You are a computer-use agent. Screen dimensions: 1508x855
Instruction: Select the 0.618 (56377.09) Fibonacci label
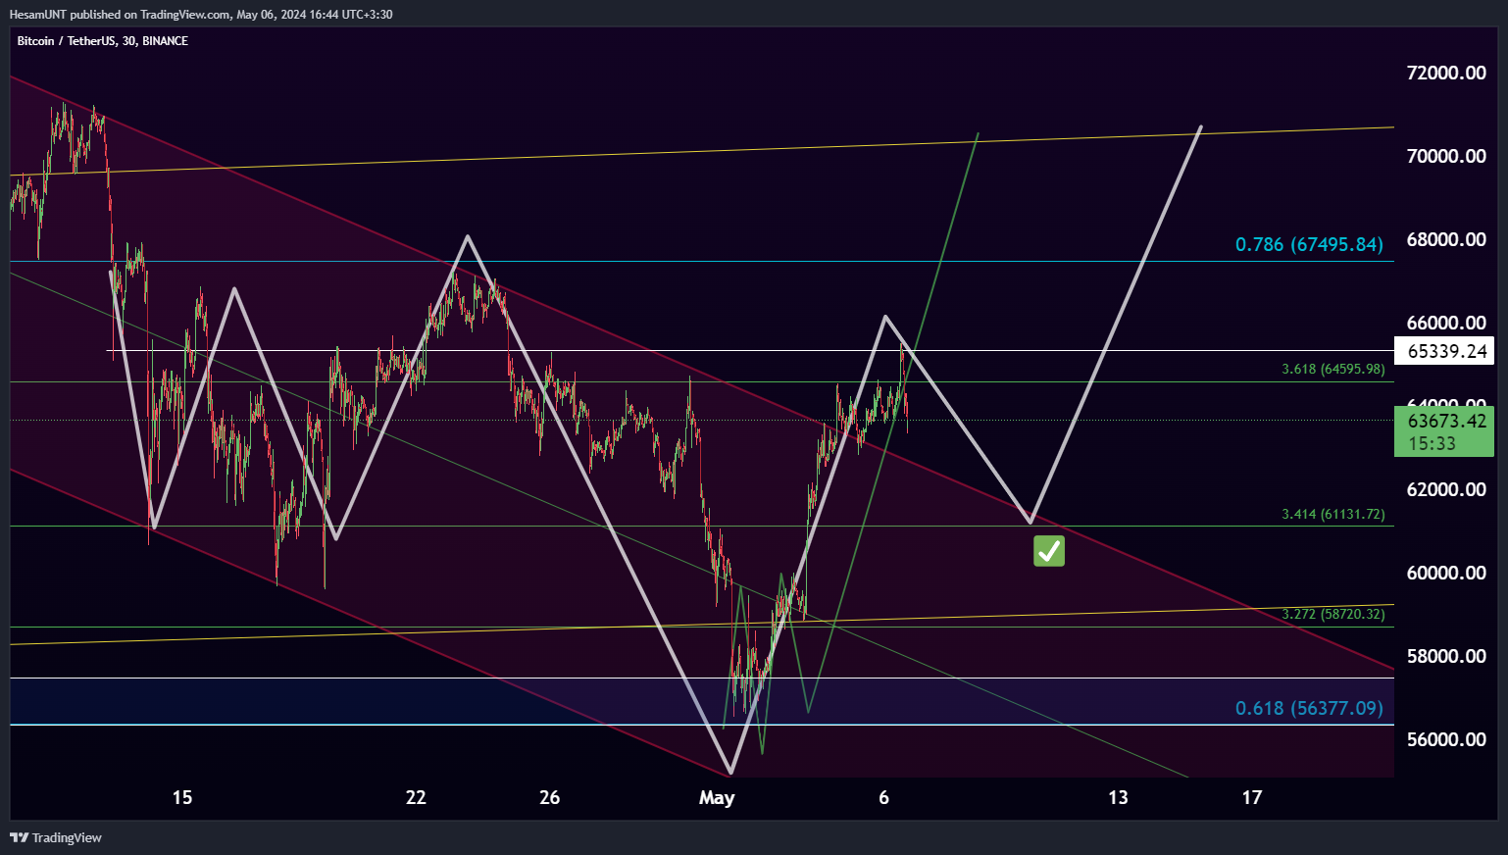(1309, 708)
